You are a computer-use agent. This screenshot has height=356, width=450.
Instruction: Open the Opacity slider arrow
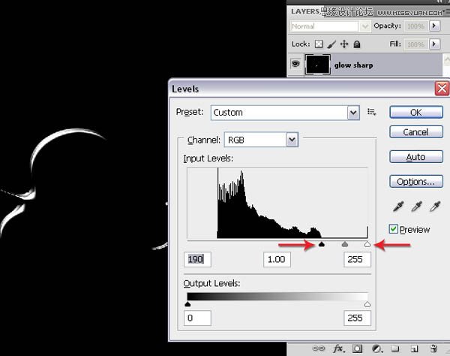click(434, 26)
